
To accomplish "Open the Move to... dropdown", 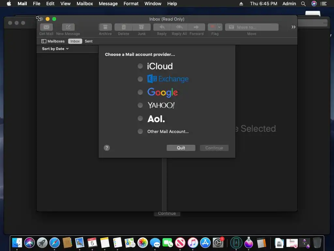I will (x=251, y=27).
